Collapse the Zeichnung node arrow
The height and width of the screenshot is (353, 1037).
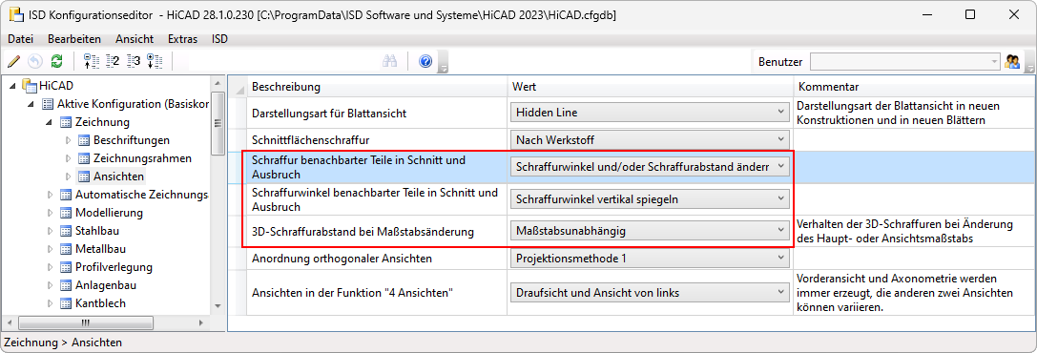(49, 123)
